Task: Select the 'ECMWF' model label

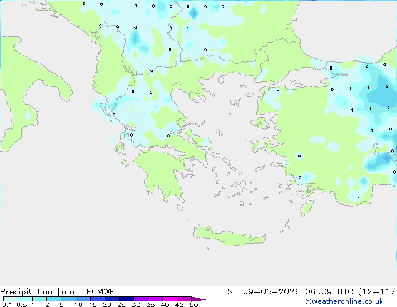Action: click(x=101, y=292)
